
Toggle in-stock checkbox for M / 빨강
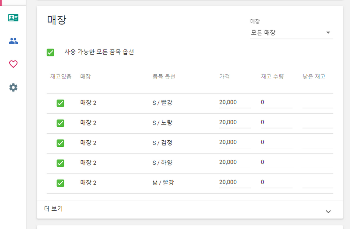pos(60,183)
